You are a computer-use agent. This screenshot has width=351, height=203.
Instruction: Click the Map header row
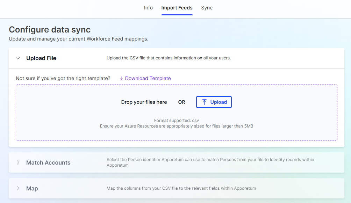pos(32,188)
